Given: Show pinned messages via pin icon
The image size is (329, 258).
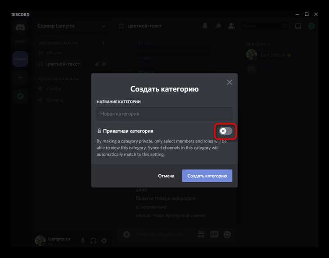Looking at the screenshot, I should (x=218, y=26).
